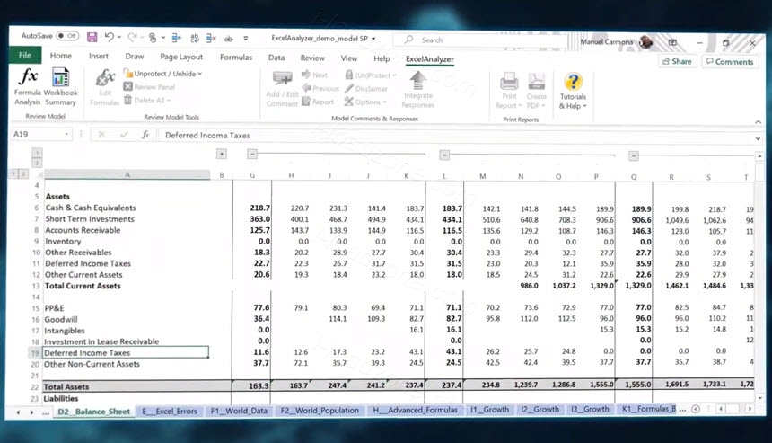Open the Formula Analysis fx tool

tap(28, 87)
